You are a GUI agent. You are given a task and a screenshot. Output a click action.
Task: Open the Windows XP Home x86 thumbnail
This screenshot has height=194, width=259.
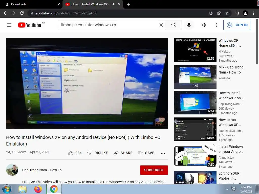pos(195,50)
